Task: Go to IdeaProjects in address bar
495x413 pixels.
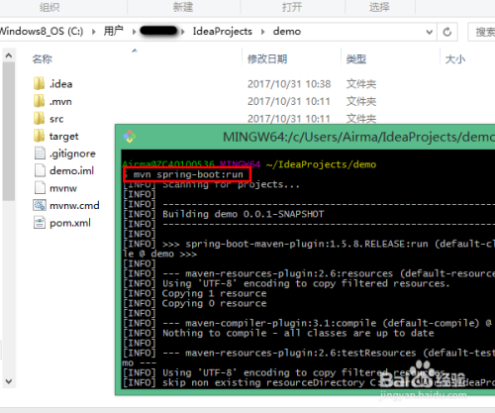Action: pyautogui.click(x=223, y=32)
